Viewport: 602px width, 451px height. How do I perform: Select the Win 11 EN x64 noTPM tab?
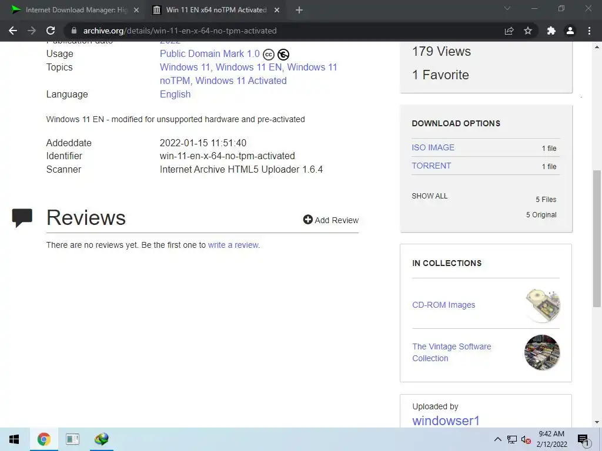[216, 10]
